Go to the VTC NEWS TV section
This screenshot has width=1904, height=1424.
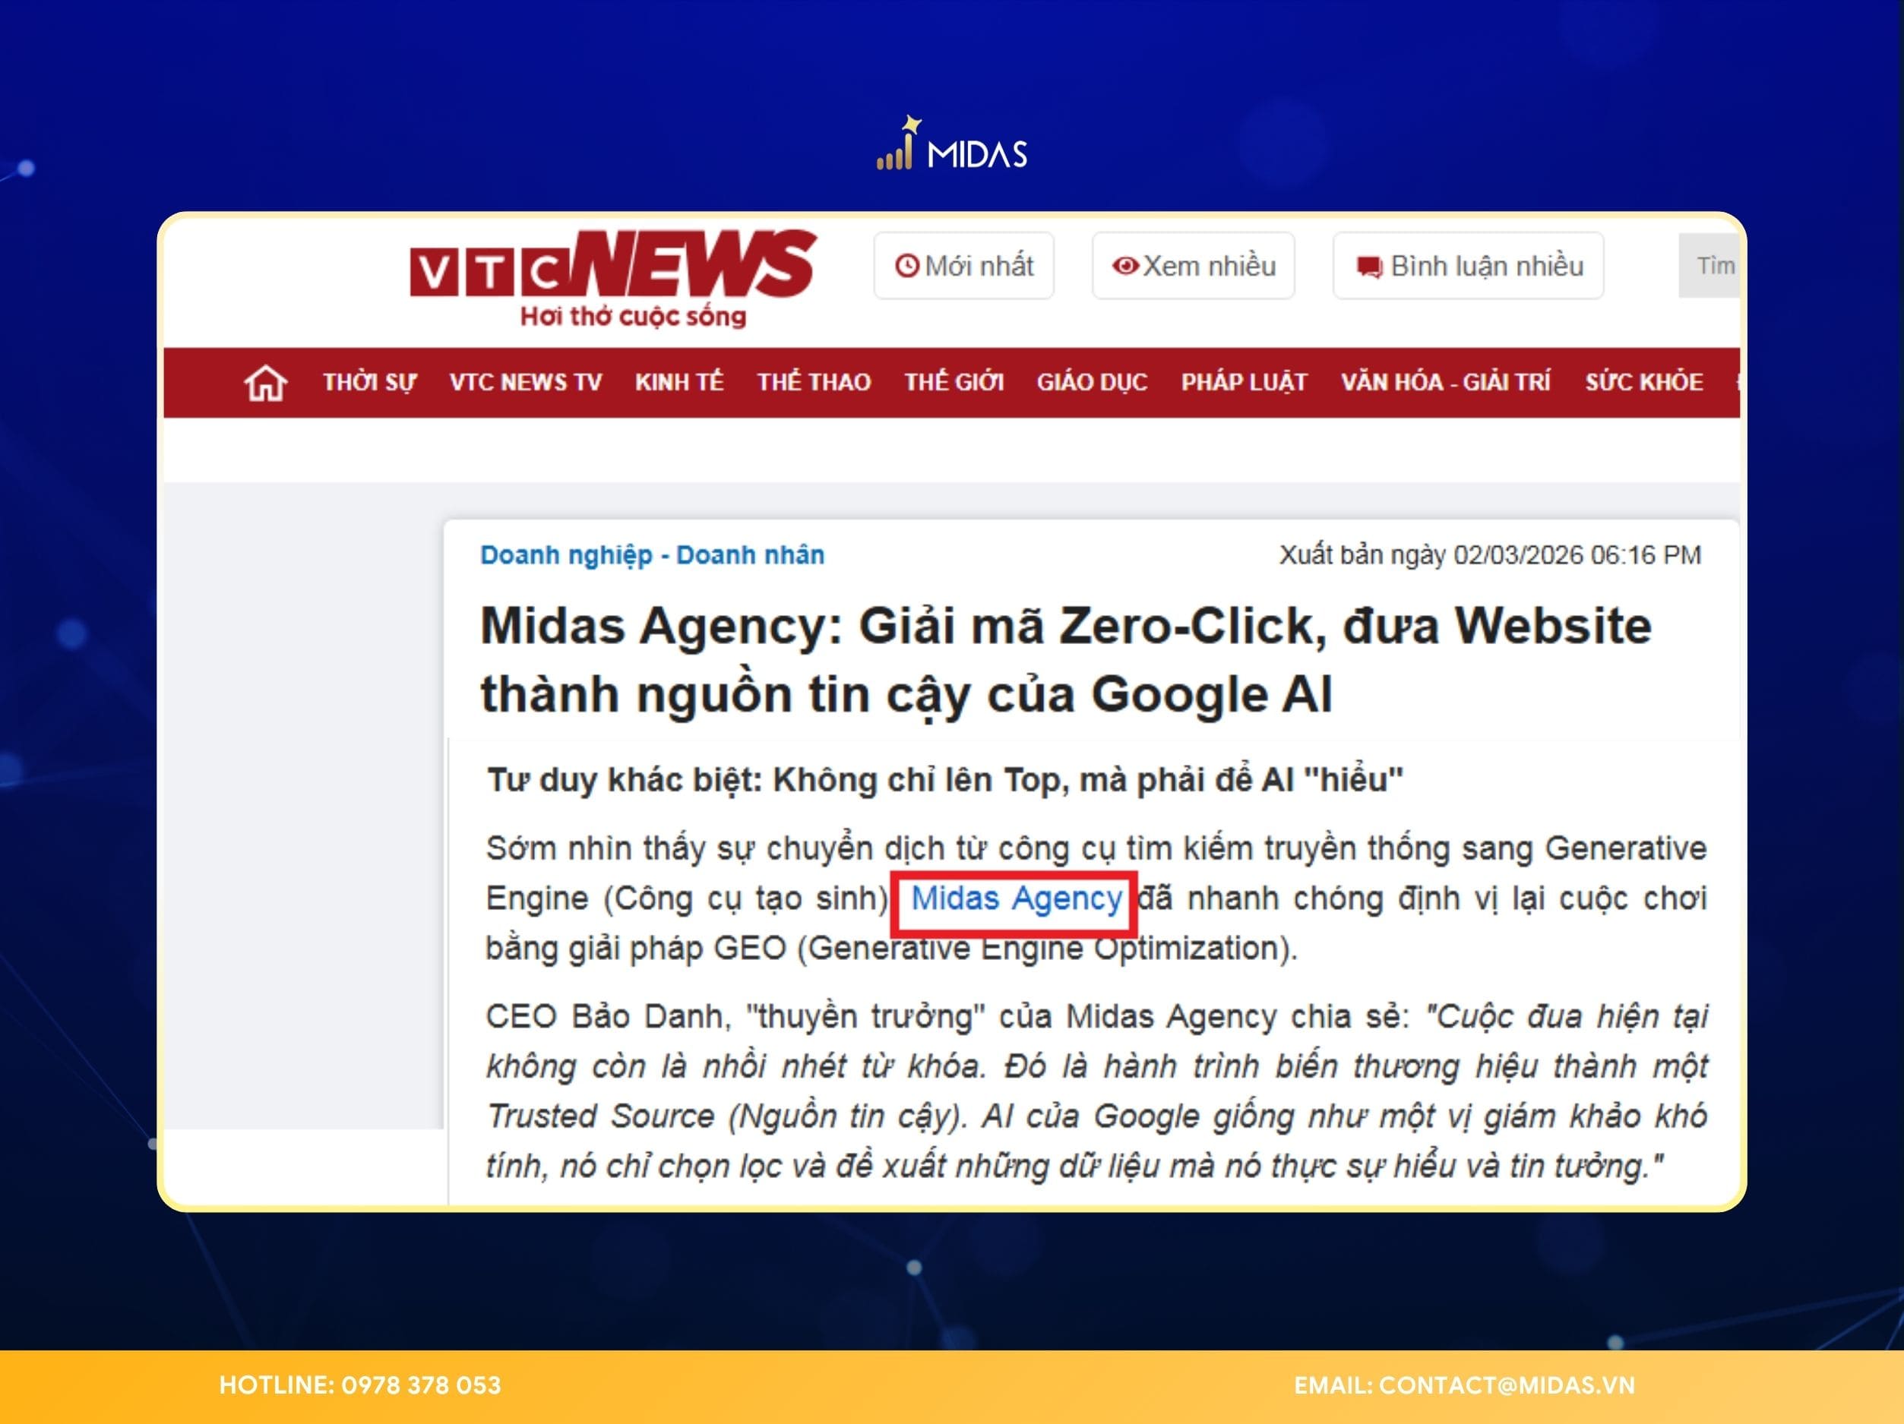(x=525, y=382)
